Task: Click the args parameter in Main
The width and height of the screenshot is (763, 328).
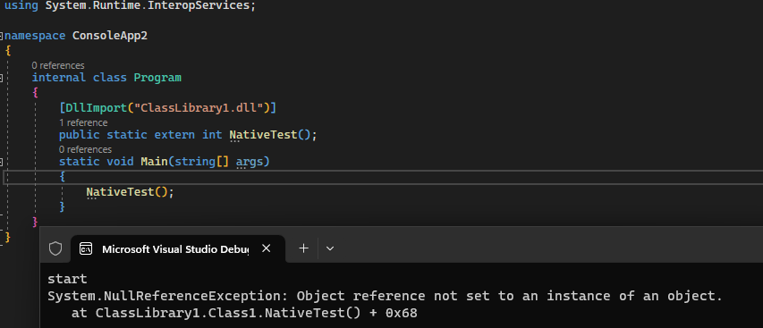Action: click(250, 162)
